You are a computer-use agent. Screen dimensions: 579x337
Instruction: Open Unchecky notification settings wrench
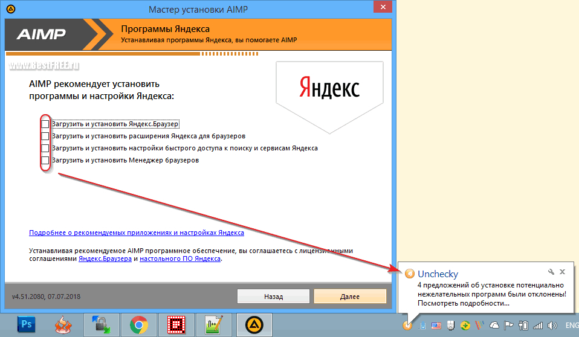tap(551, 272)
